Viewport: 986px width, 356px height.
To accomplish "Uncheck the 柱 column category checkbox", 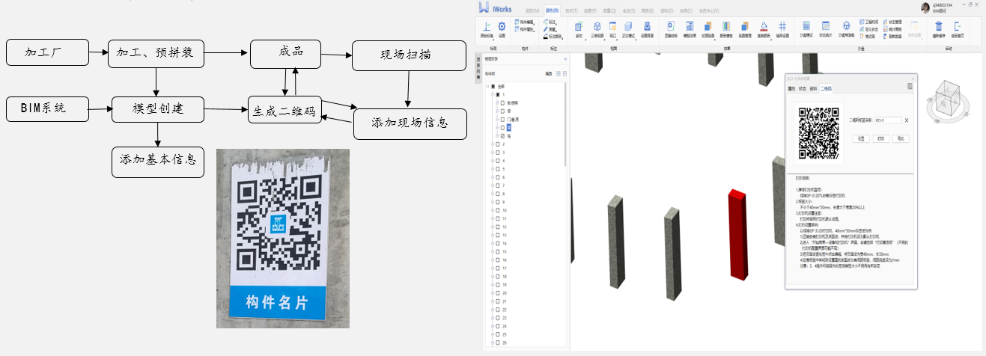I will (x=502, y=136).
